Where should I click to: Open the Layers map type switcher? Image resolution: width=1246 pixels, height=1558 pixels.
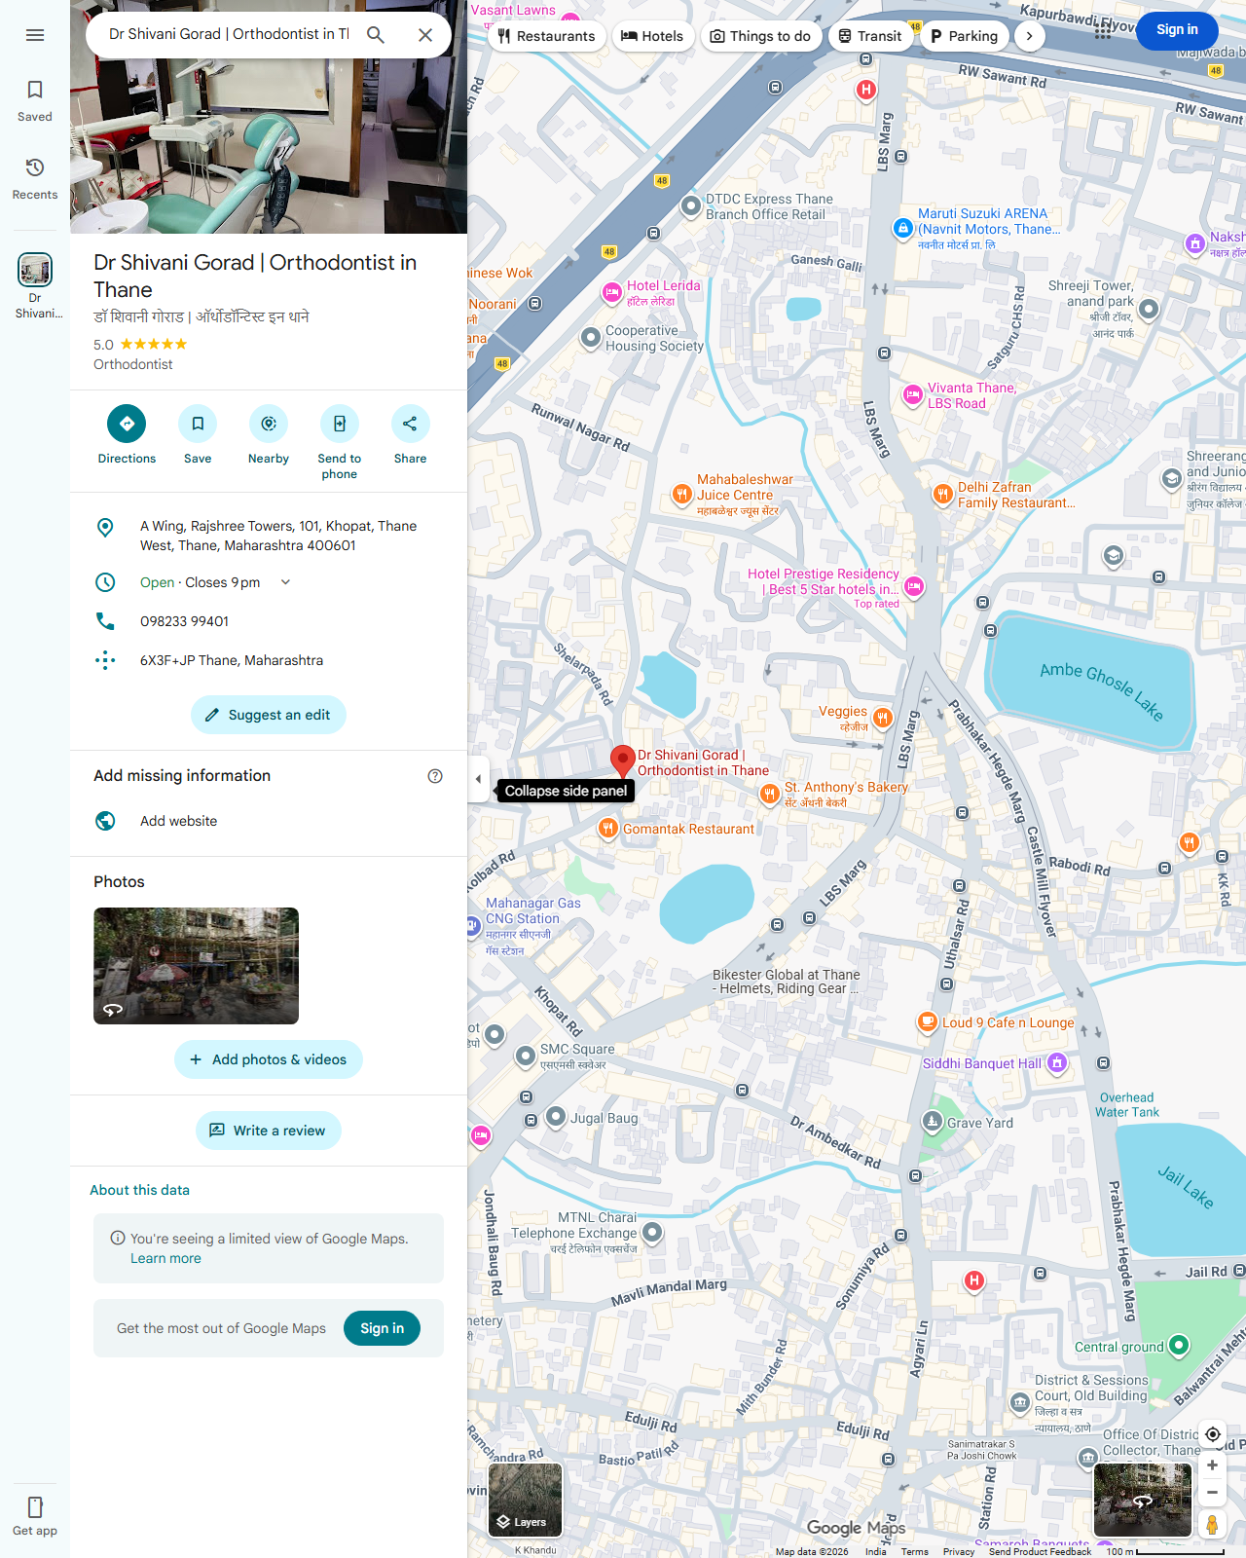pos(526,1500)
